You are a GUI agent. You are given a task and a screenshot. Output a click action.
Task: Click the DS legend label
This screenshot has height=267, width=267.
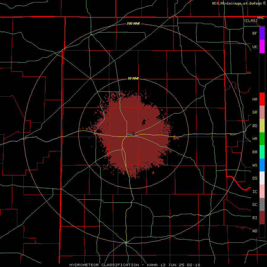click(255, 178)
